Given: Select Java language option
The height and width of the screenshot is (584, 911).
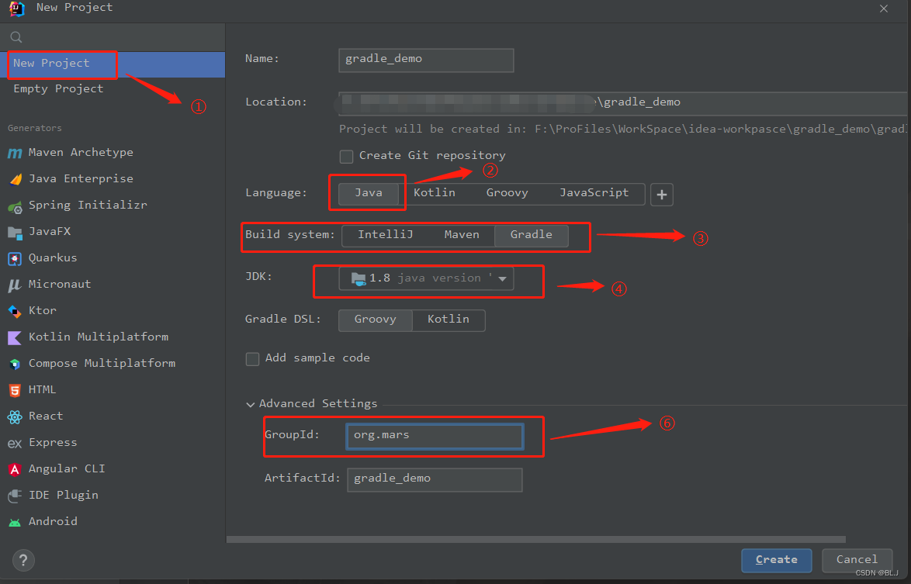Looking at the screenshot, I should coord(369,193).
